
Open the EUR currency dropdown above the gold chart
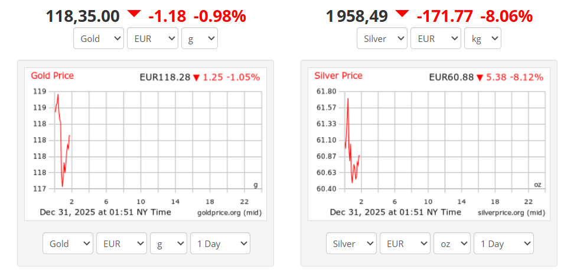pyautogui.click(x=152, y=39)
